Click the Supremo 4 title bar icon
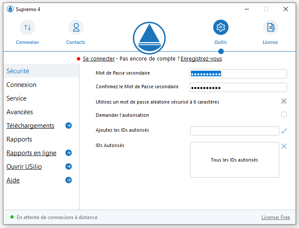 (10, 9)
